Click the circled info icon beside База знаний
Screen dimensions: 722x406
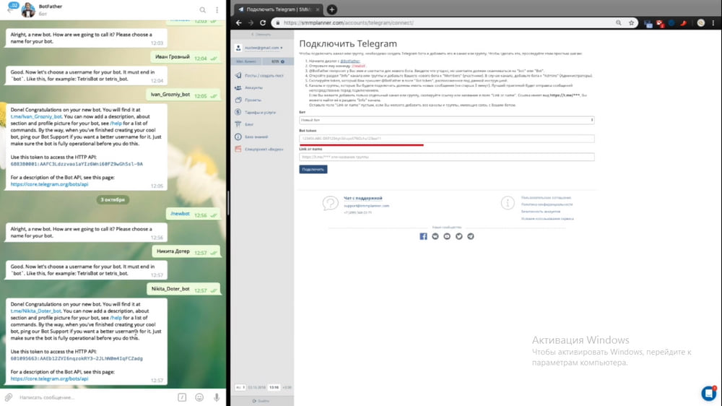coord(238,137)
